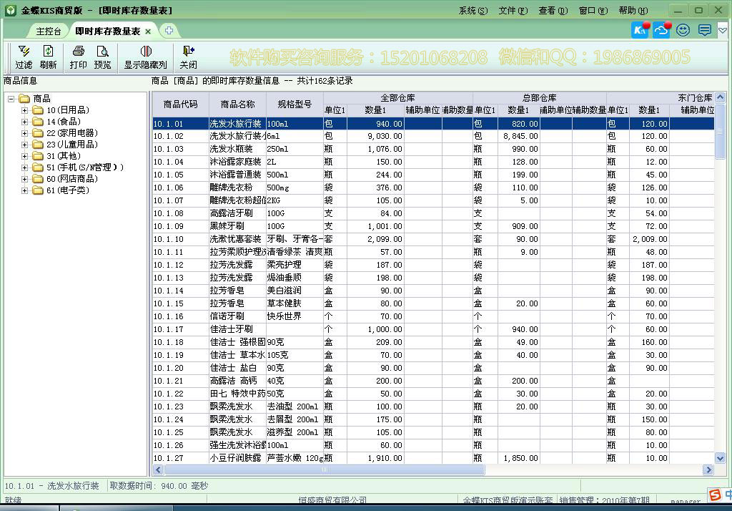Open 显示隐藏列 to show or hide columns
This screenshot has width=732, height=511.
(x=146, y=57)
